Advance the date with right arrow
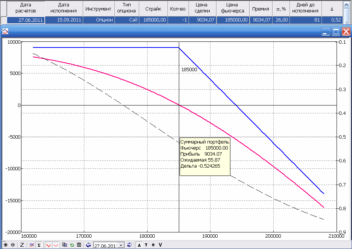This screenshot has width=352, height=249. pos(129,245)
